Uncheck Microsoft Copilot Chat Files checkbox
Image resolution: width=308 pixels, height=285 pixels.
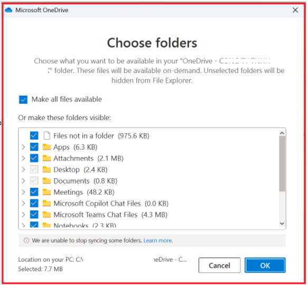pos(34,203)
